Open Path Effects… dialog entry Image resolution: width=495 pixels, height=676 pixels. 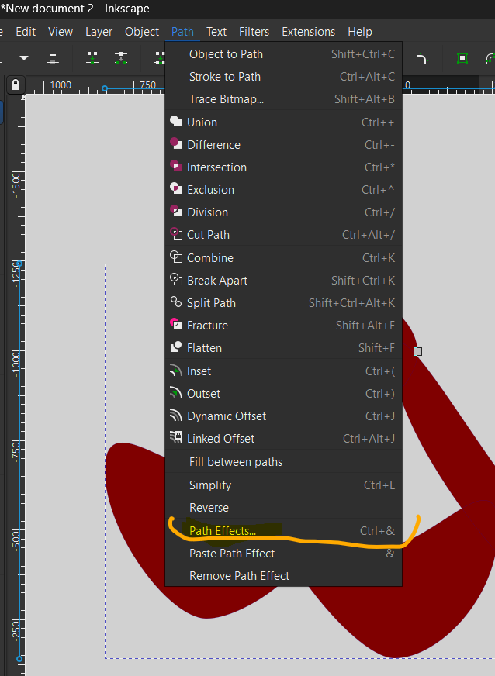283,531
